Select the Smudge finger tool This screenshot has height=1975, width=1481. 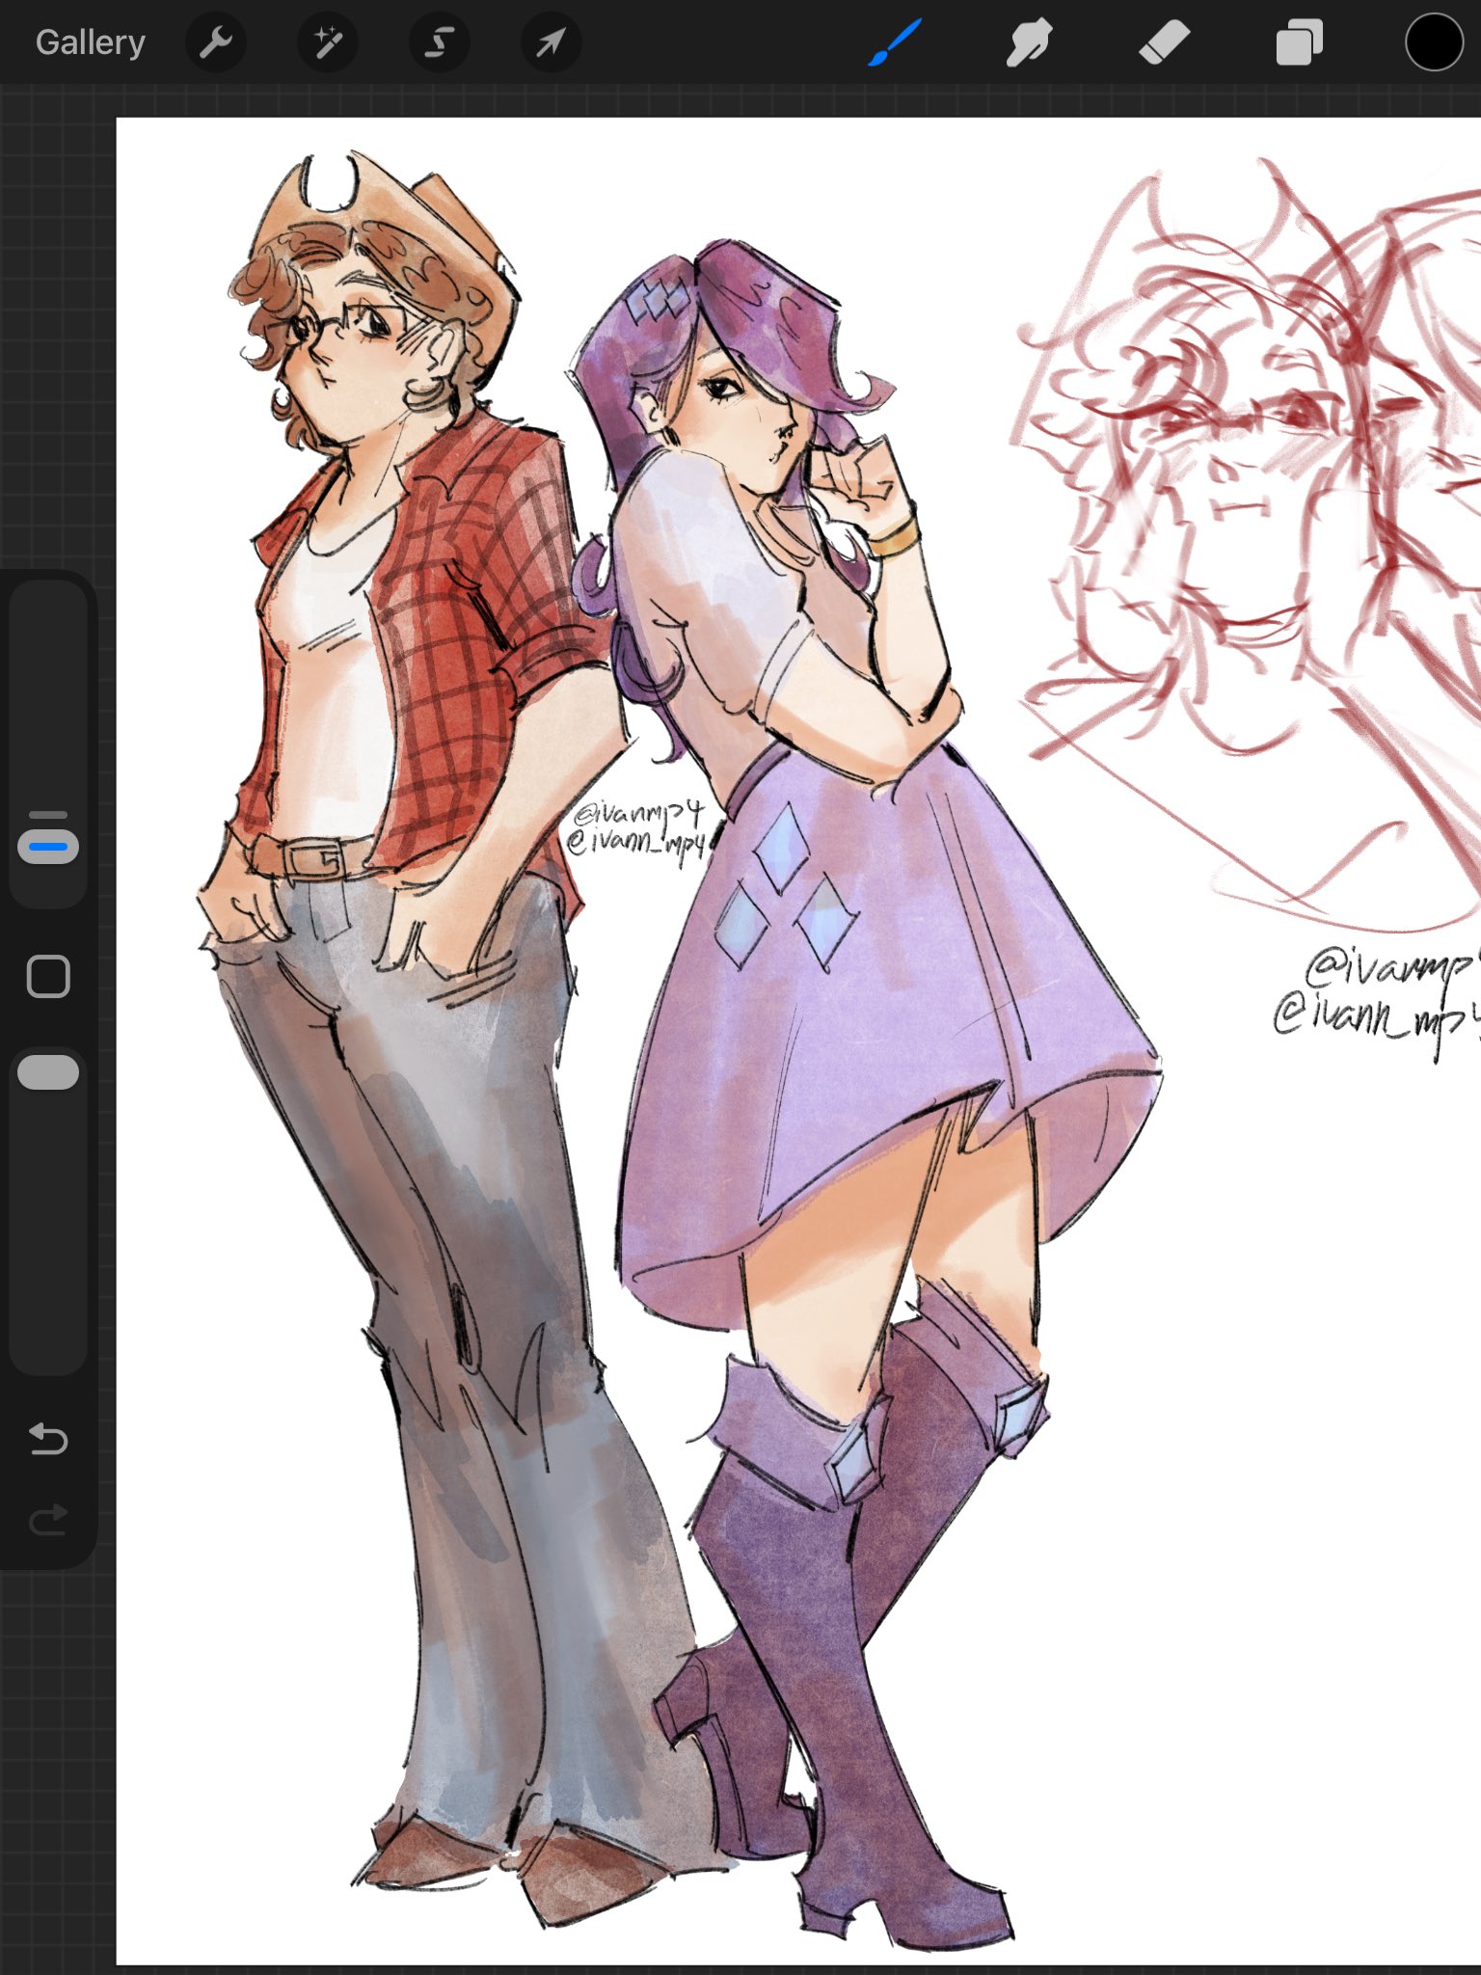click(x=1028, y=42)
